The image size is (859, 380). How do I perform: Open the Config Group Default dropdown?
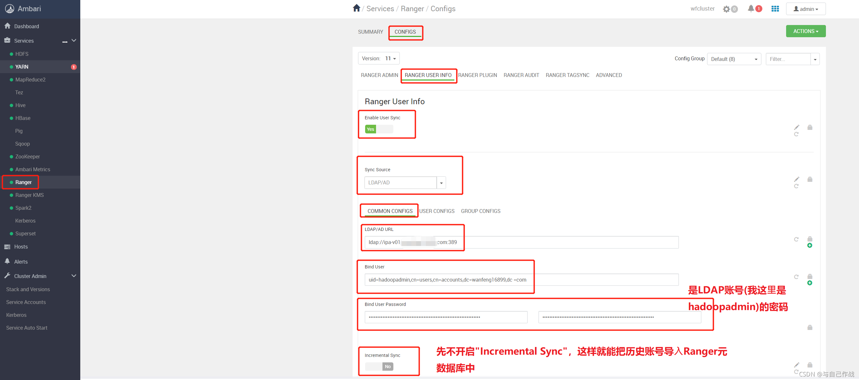pyautogui.click(x=734, y=59)
